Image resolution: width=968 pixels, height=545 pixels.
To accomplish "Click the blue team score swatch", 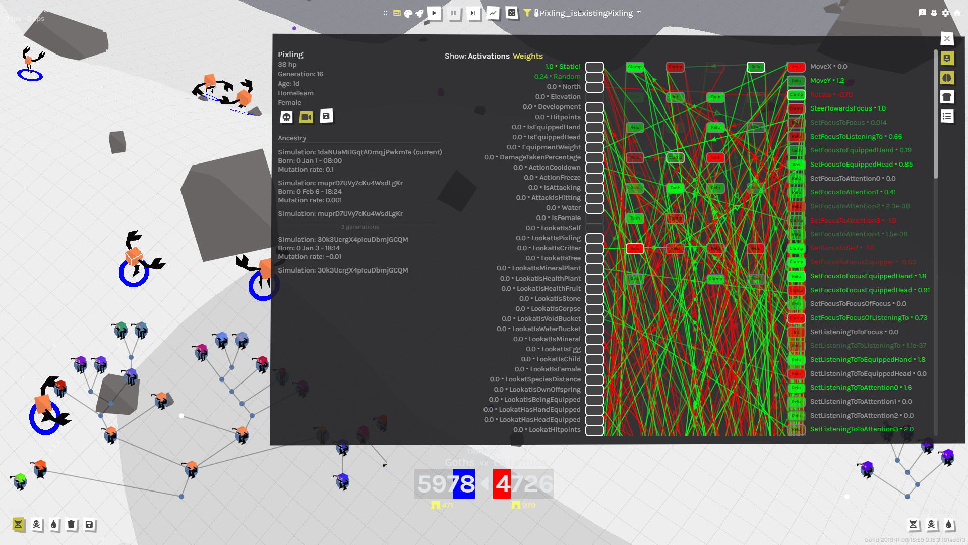I will tap(463, 483).
